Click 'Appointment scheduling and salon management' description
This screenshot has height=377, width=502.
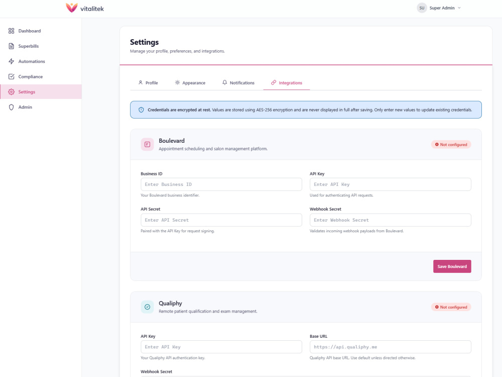[213, 149]
